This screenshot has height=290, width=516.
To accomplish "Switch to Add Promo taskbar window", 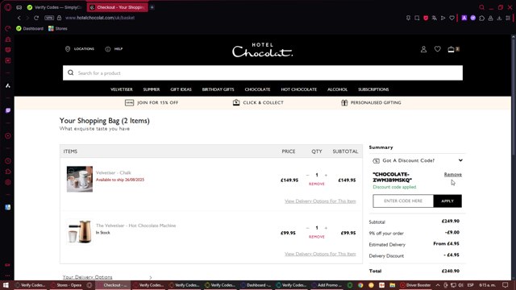I will [x=327, y=285].
